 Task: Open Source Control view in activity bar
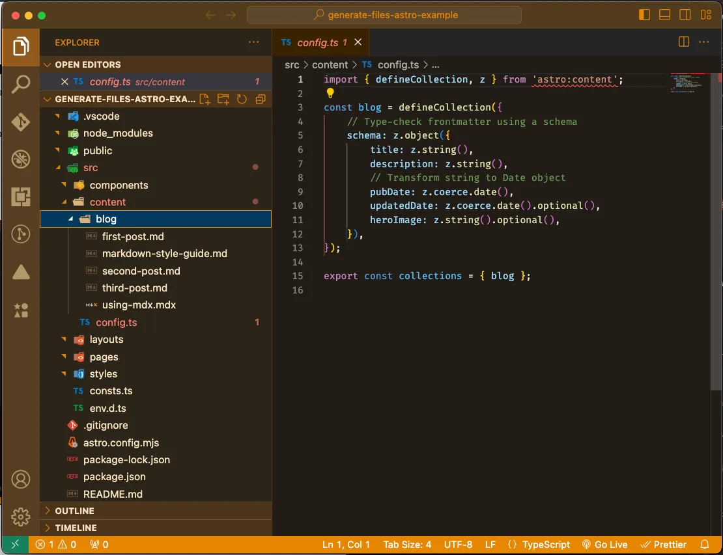(x=21, y=122)
